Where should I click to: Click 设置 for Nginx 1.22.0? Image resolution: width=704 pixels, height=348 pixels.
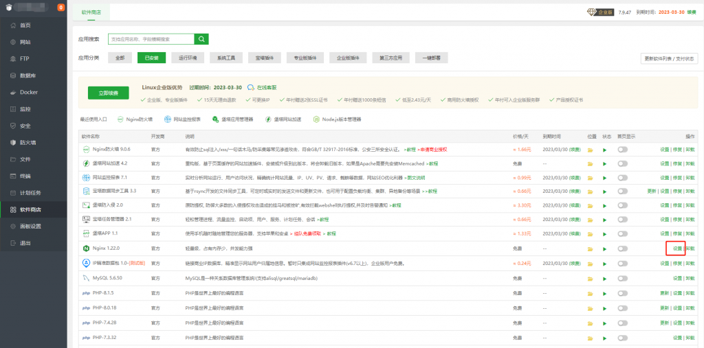(x=675, y=248)
